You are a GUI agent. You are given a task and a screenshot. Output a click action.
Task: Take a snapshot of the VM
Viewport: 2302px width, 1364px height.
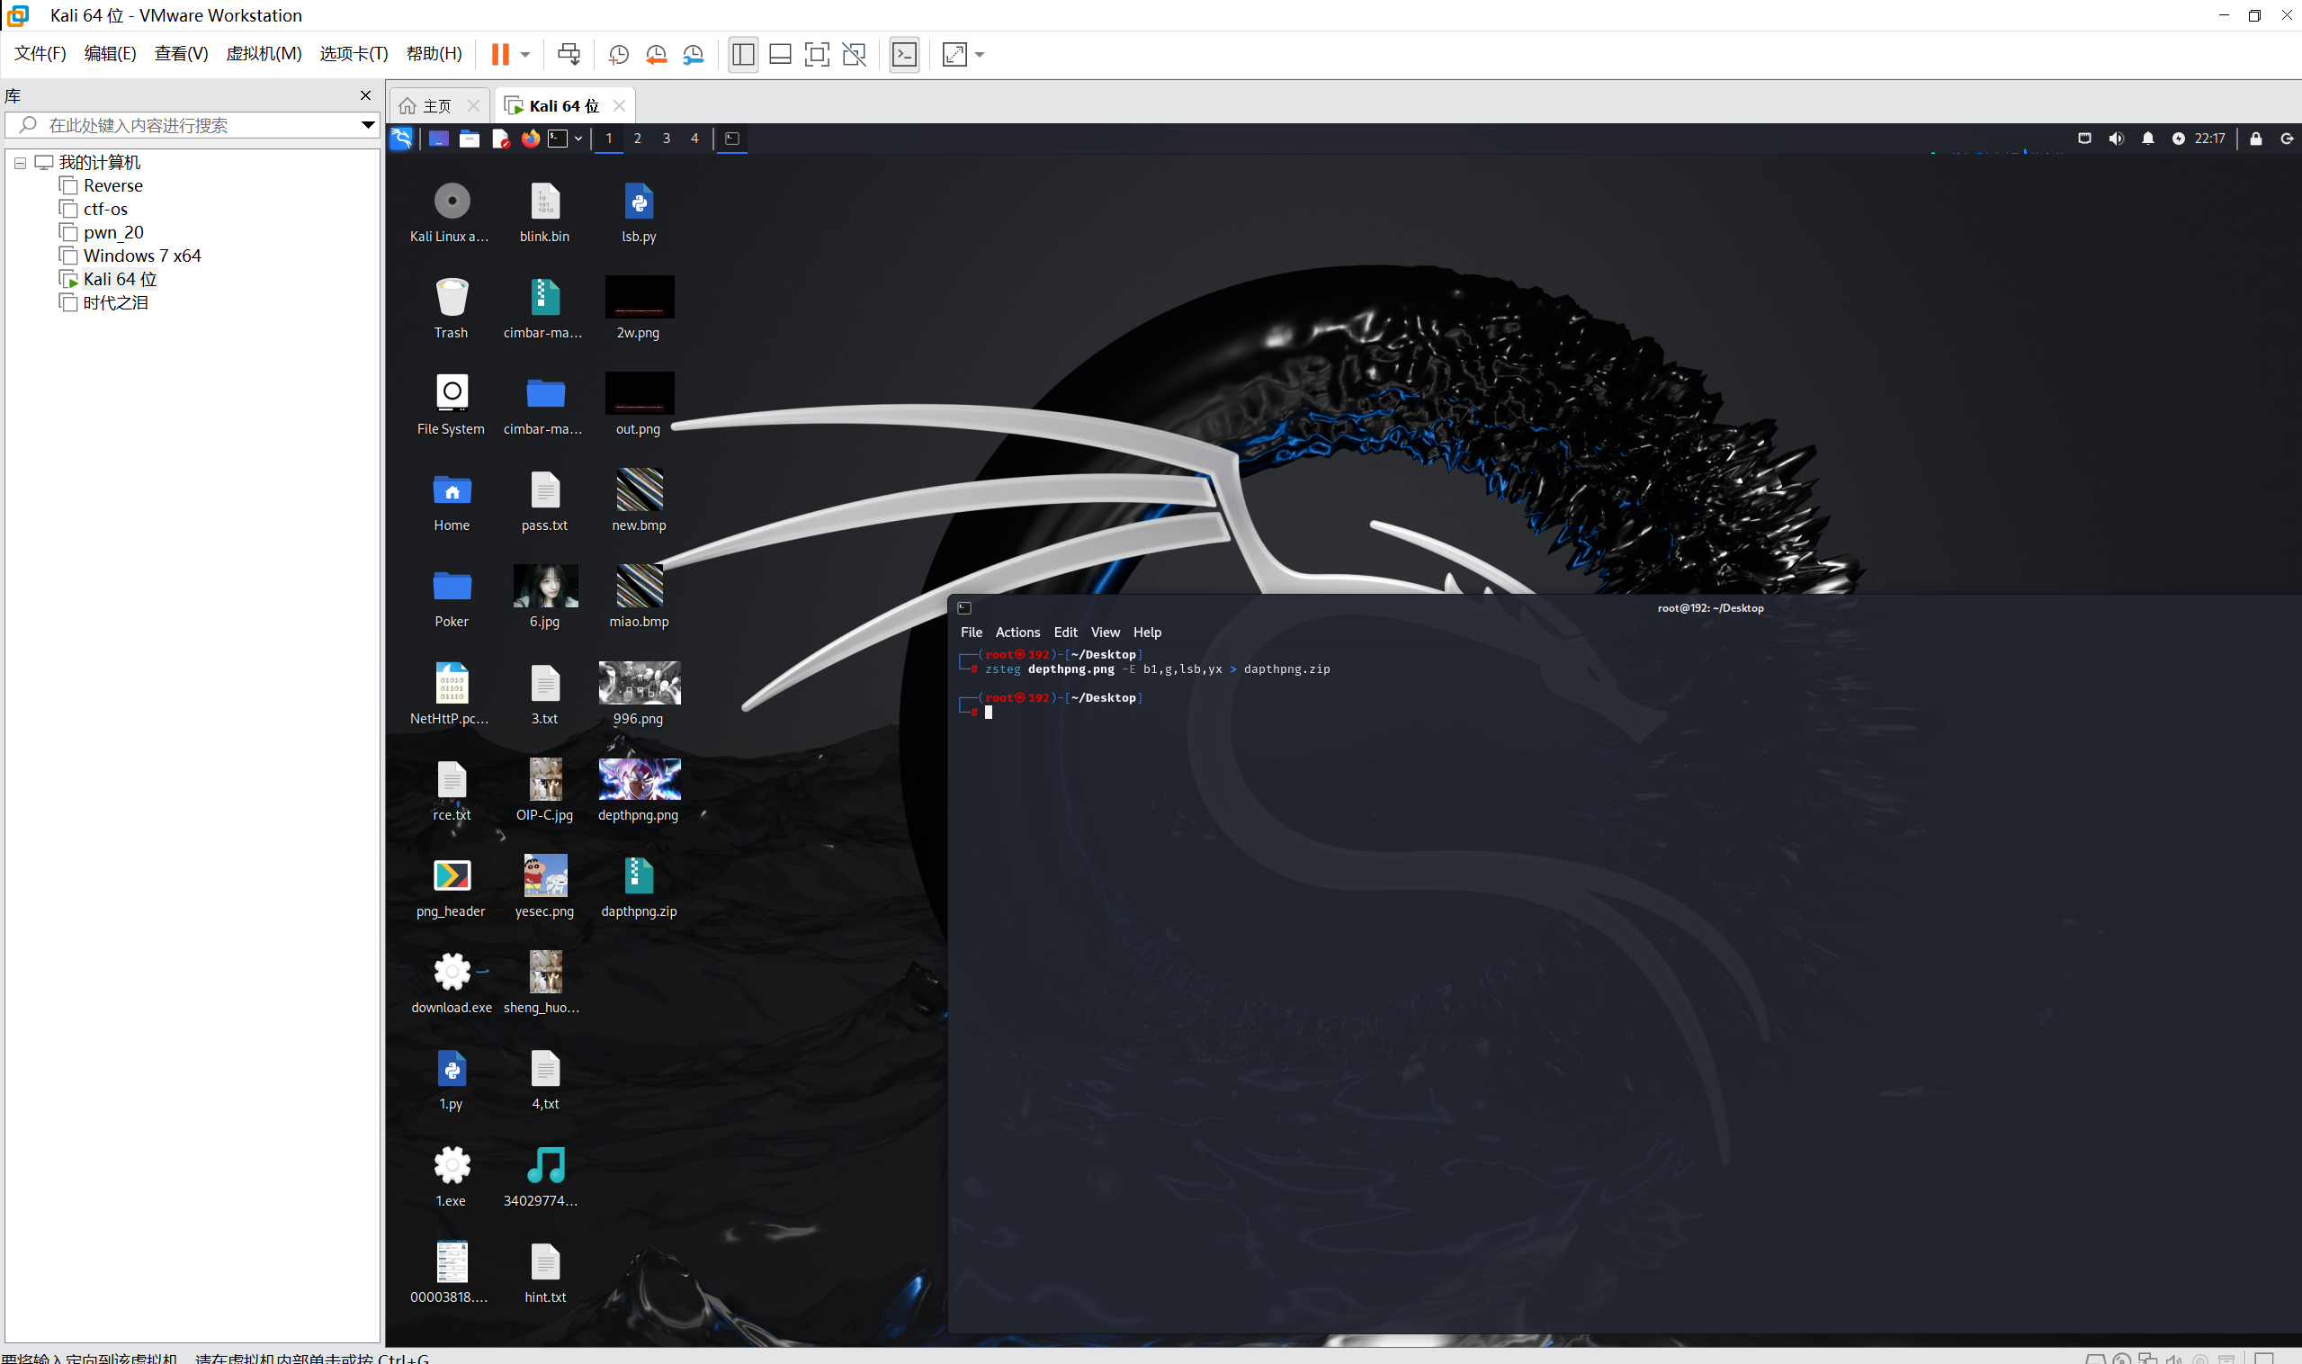click(x=619, y=54)
